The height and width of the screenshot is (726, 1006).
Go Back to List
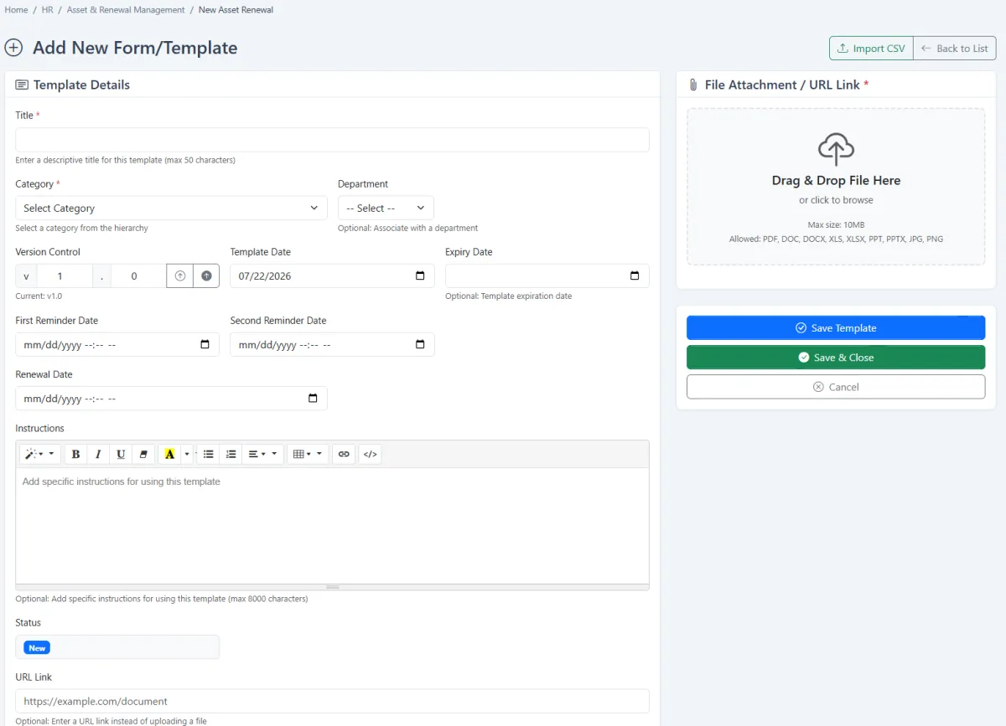[x=955, y=49]
